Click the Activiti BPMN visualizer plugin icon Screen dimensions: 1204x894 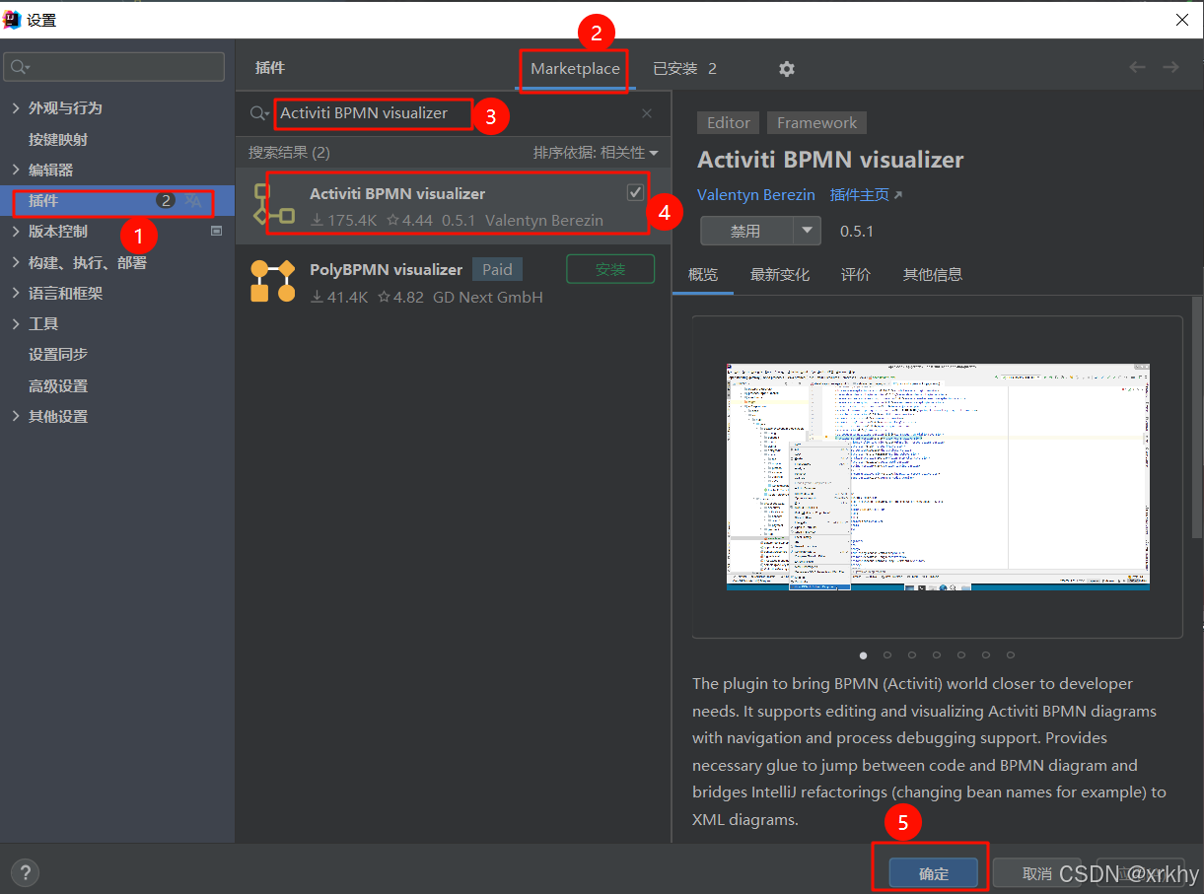(x=273, y=205)
